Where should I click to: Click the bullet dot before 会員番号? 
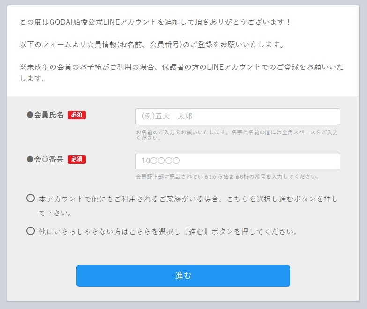point(30,159)
